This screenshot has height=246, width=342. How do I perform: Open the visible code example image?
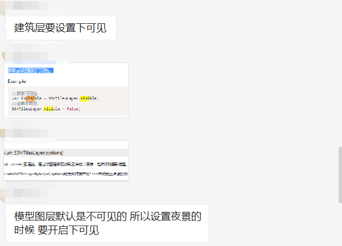pos(66,90)
